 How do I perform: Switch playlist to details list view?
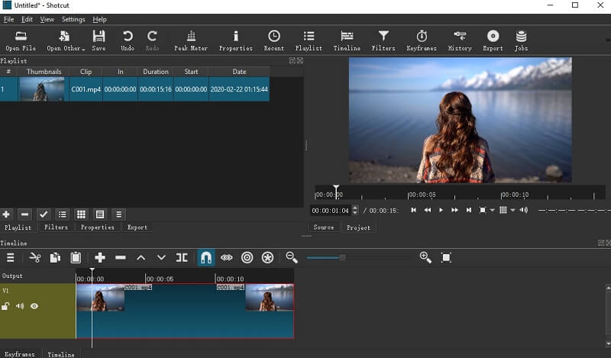[x=62, y=214]
